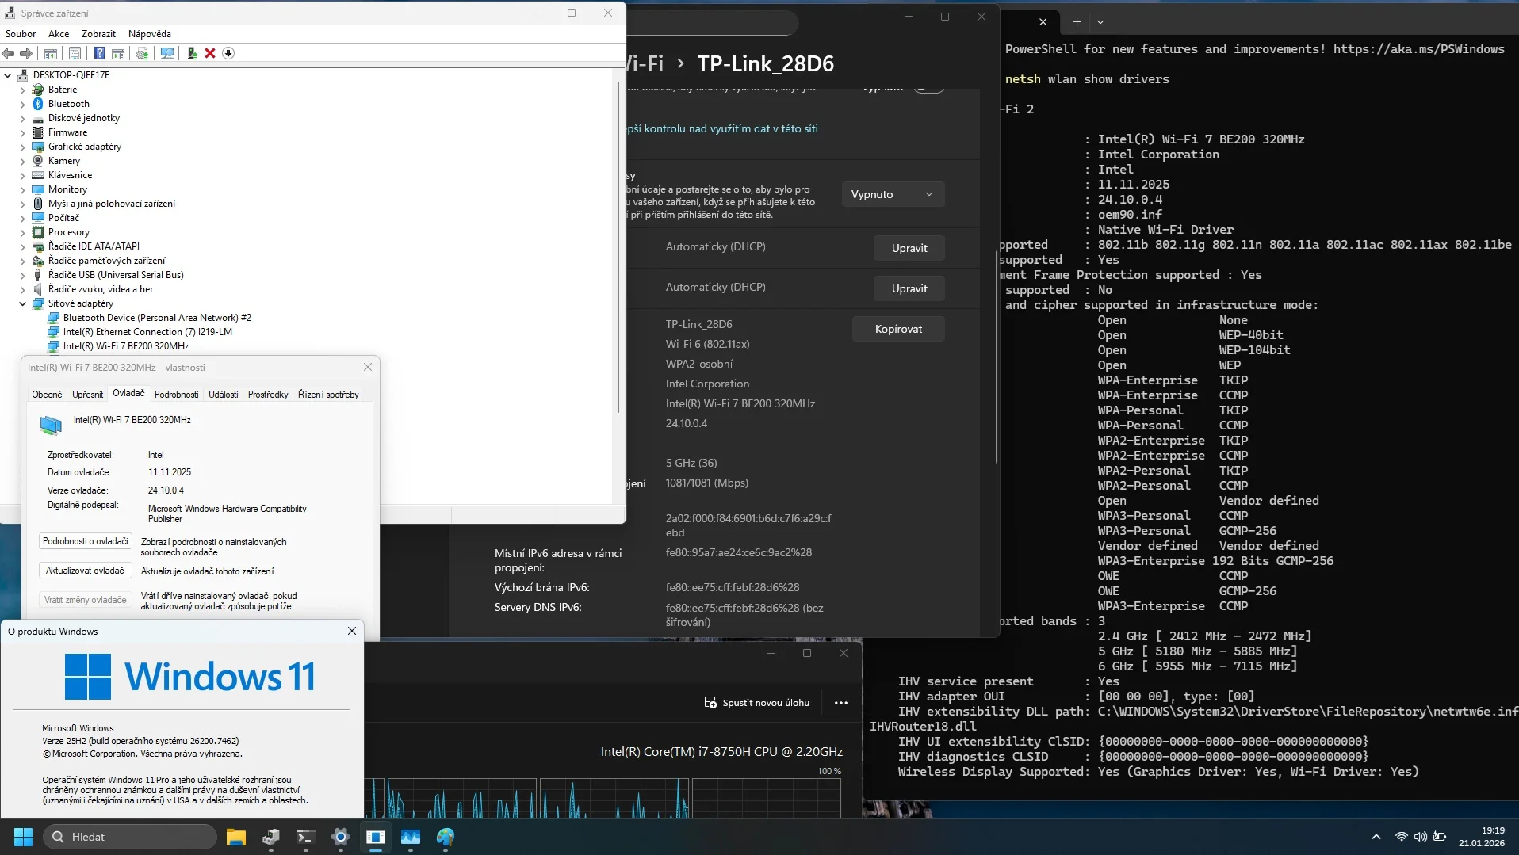Click the Aktualizovat ovladač button
Screen dimensions: 1519x855
coord(86,571)
